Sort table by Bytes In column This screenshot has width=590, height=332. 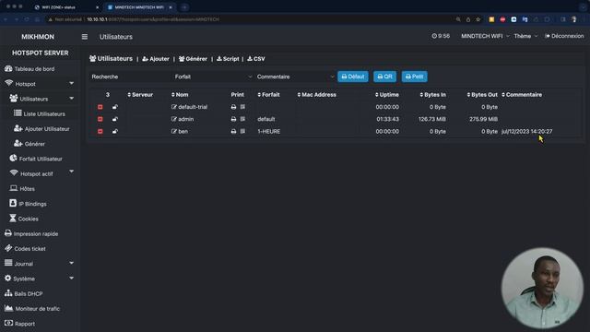433,95
